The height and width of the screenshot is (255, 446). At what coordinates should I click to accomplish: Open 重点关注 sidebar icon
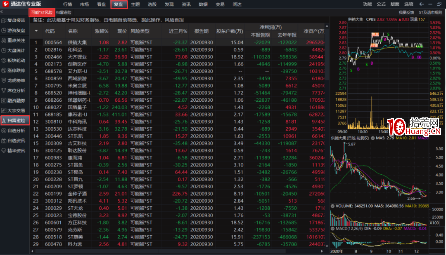tap(4, 40)
